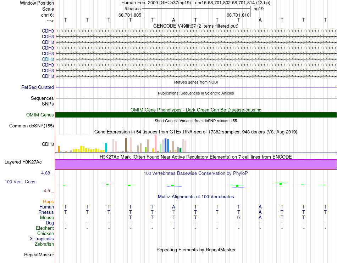Open the OMIM Gene Phenotypes track title
This screenshot has height=263, width=337.
click(196, 110)
